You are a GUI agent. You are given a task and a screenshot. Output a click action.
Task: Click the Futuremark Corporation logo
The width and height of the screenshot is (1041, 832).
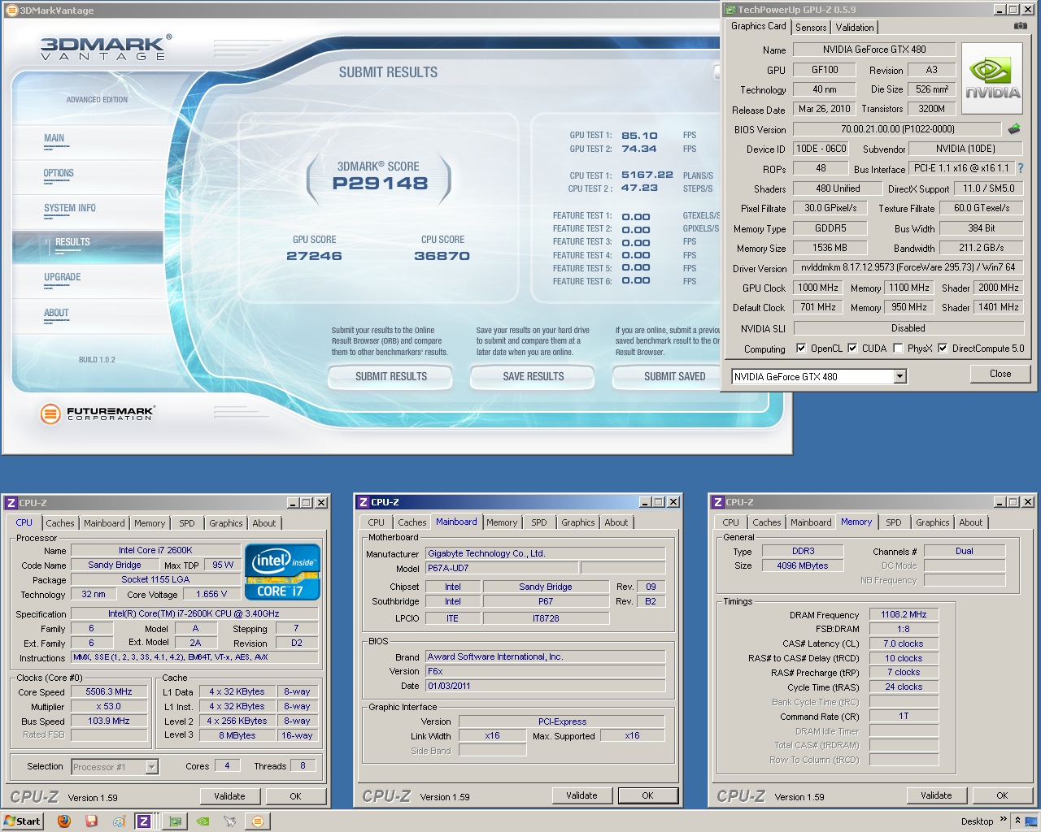point(97,414)
